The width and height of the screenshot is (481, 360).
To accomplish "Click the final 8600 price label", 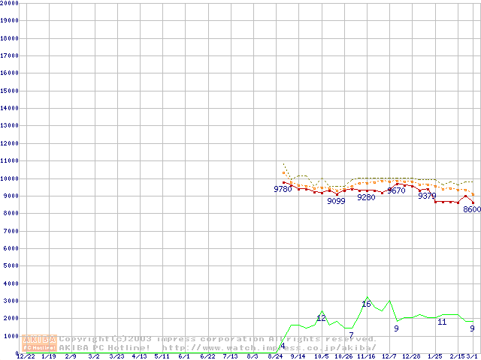I will pos(471,209).
